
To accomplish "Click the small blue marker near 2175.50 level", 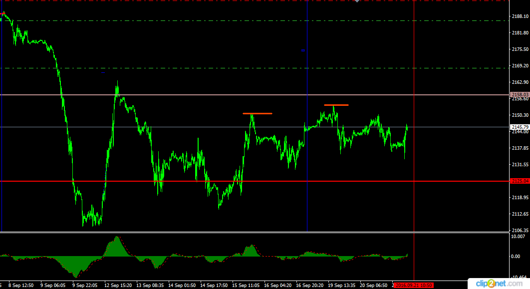I will point(303,50).
